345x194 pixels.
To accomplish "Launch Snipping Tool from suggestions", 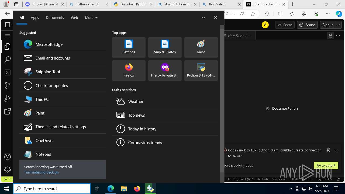I will click(x=63, y=72).
